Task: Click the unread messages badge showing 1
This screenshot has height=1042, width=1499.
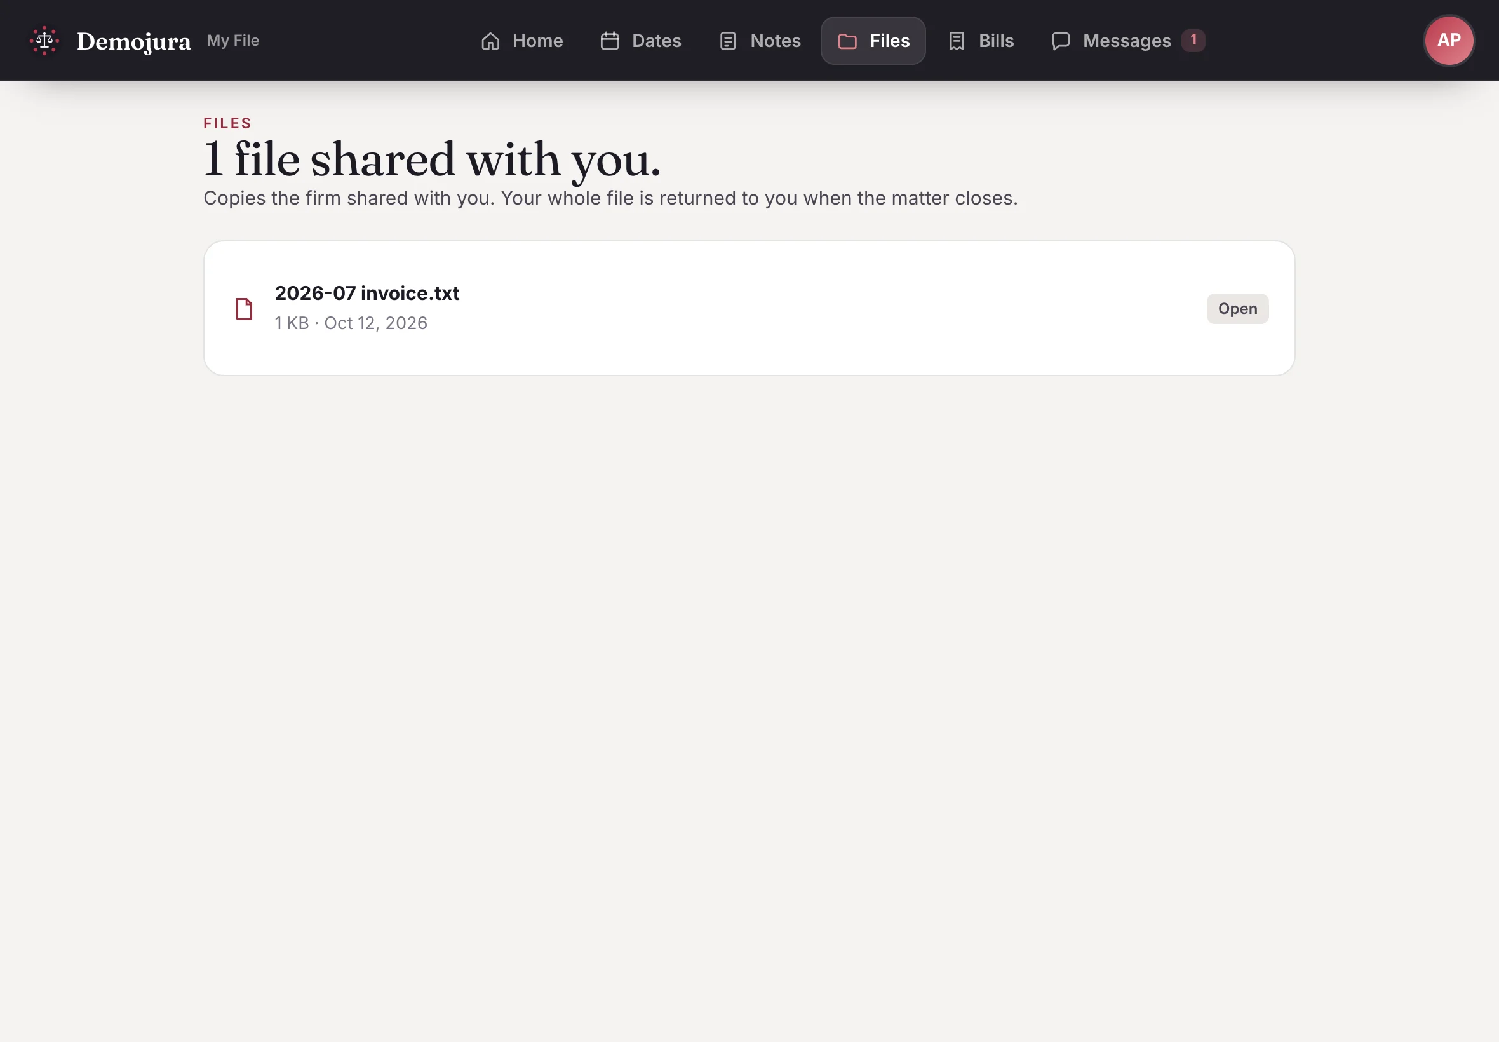Action: [1193, 41]
